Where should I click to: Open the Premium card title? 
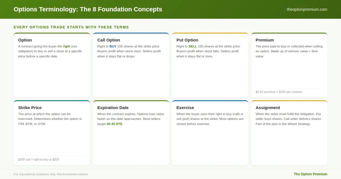[x=265, y=40]
